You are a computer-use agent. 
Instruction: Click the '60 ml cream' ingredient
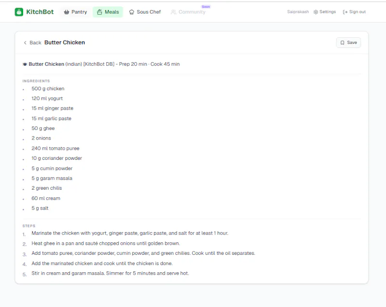[46, 198]
